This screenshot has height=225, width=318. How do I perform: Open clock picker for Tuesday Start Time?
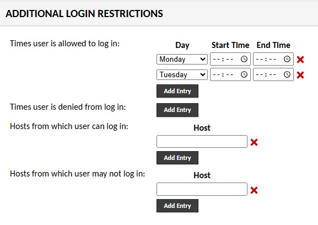(244, 74)
